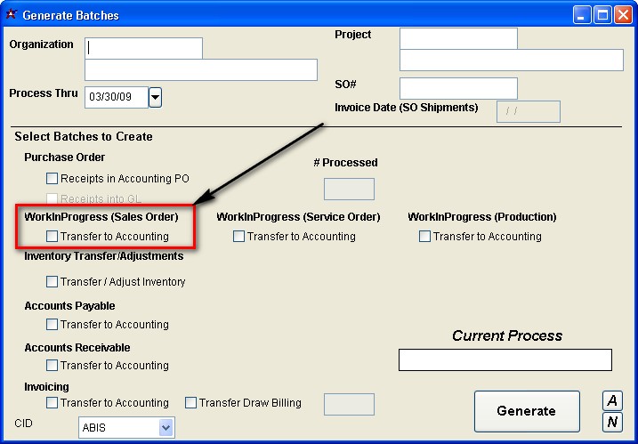This screenshot has width=638, height=444.
Task: Expand the CID dropdown showing ABIS
Action: click(x=166, y=428)
